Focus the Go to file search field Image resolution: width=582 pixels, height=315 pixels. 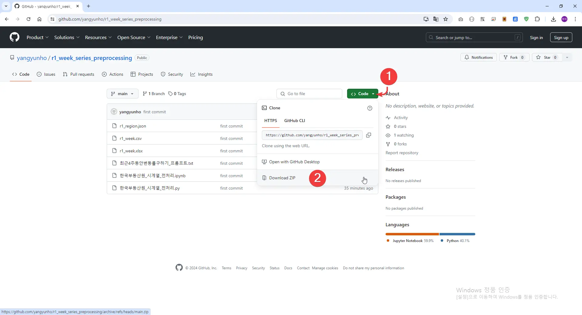309,94
